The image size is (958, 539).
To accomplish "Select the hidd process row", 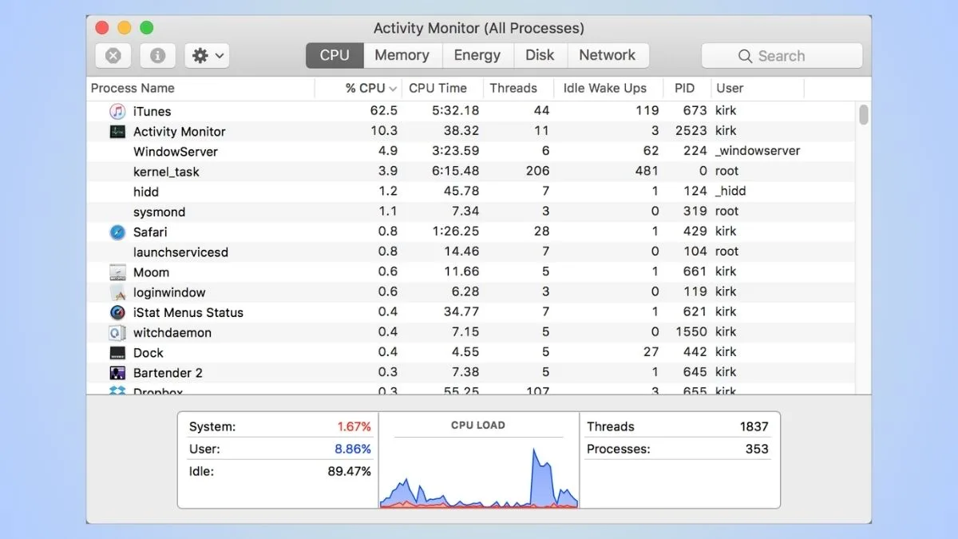I will pos(473,192).
